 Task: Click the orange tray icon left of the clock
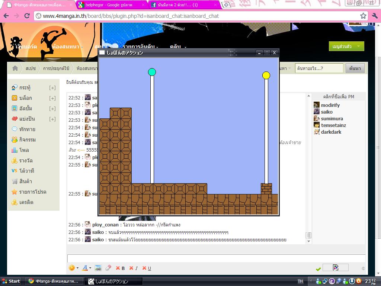(x=358, y=282)
